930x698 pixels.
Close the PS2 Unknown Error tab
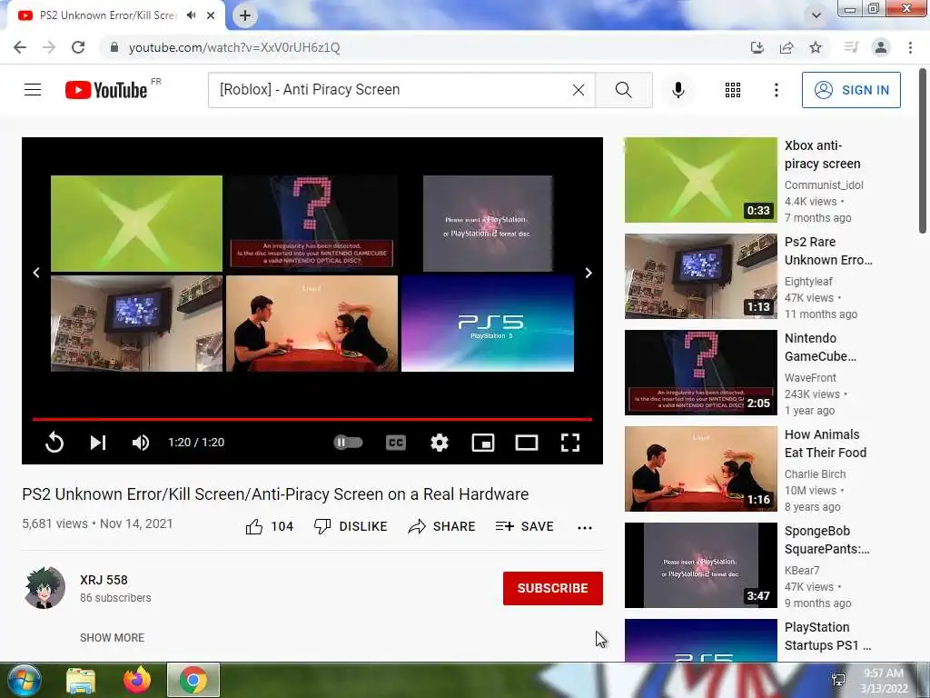click(211, 15)
